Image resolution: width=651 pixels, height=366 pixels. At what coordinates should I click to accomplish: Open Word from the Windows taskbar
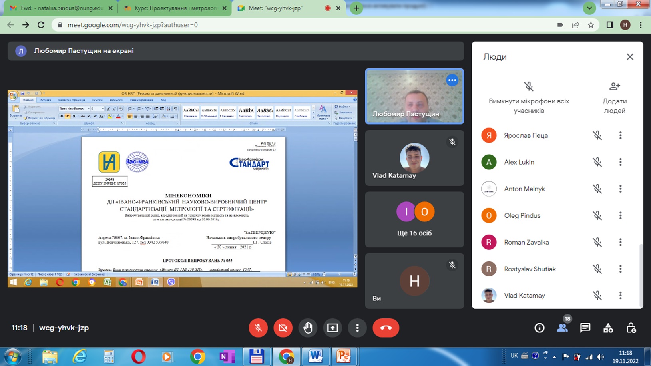point(315,356)
